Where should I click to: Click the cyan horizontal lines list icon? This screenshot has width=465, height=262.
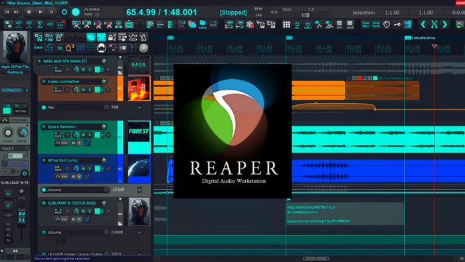point(408,25)
